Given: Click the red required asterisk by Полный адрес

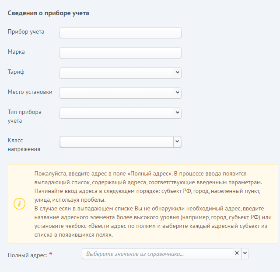Looking at the screenshot, I should pos(51,254).
